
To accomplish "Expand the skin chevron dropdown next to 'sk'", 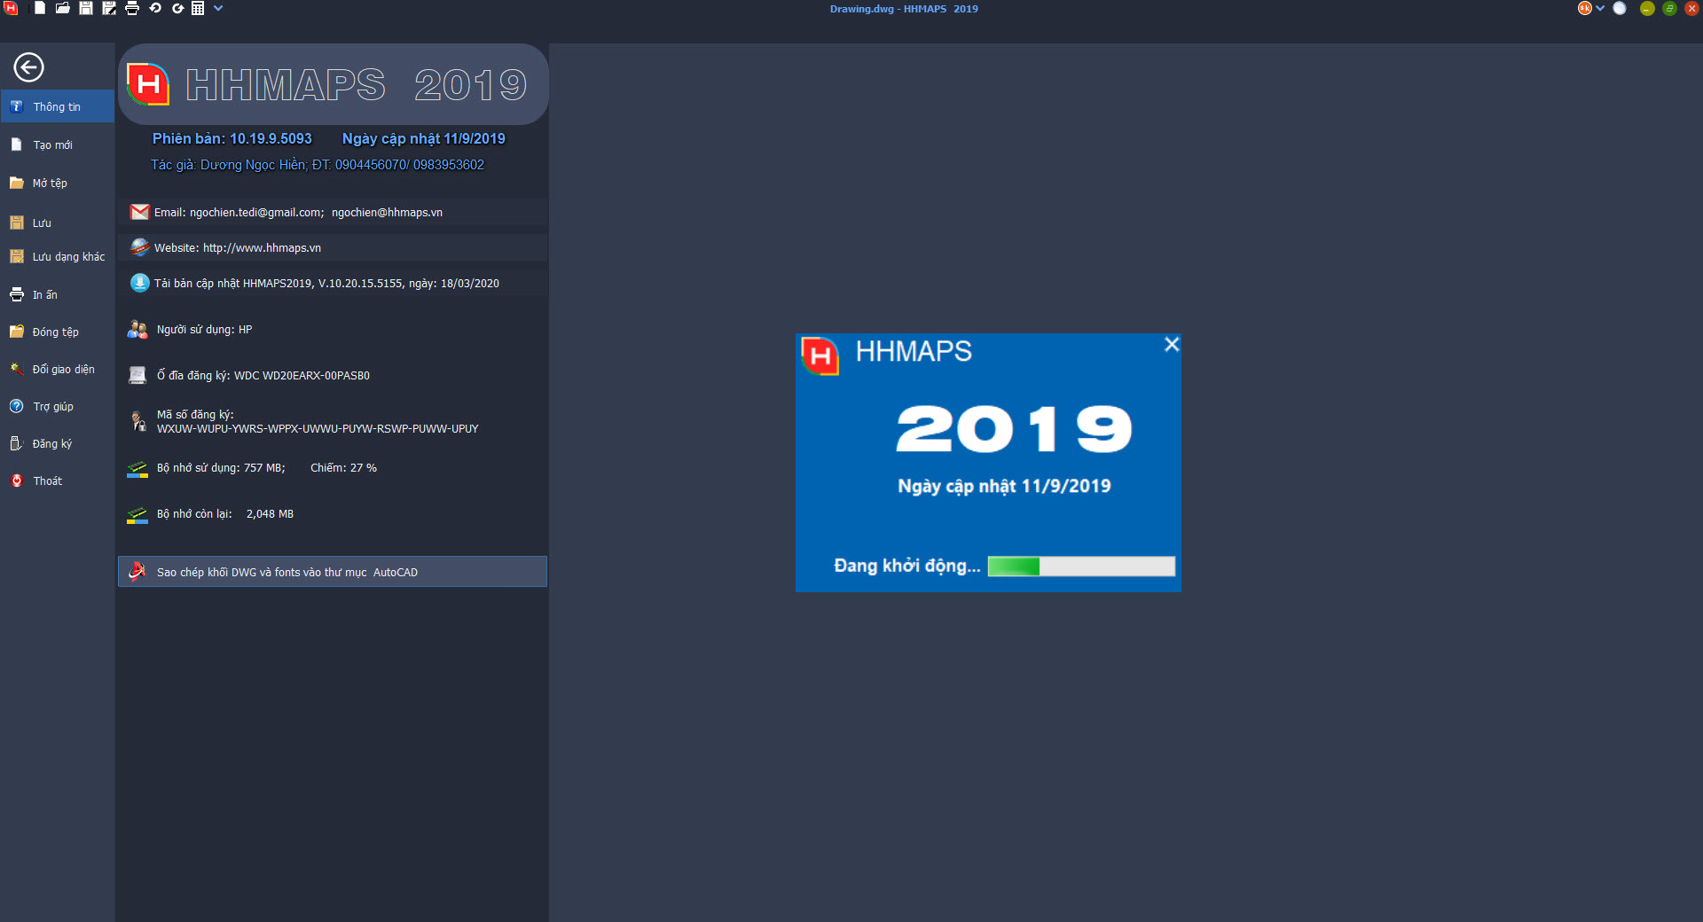I will click(x=1600, y=8).
